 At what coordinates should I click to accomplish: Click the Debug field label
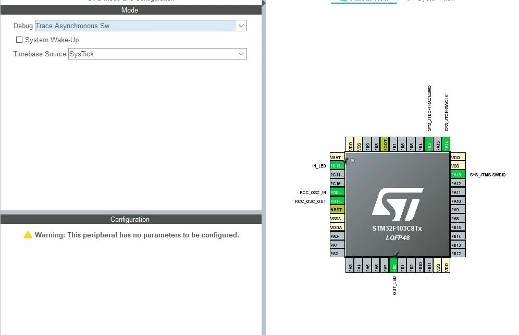pyautogui.click(x=23, y=26)
